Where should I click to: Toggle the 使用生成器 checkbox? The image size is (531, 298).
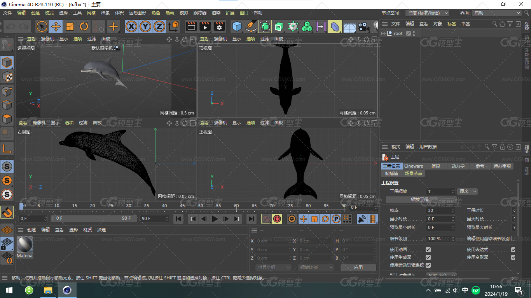pyautogui.click(x=428, y=257)
